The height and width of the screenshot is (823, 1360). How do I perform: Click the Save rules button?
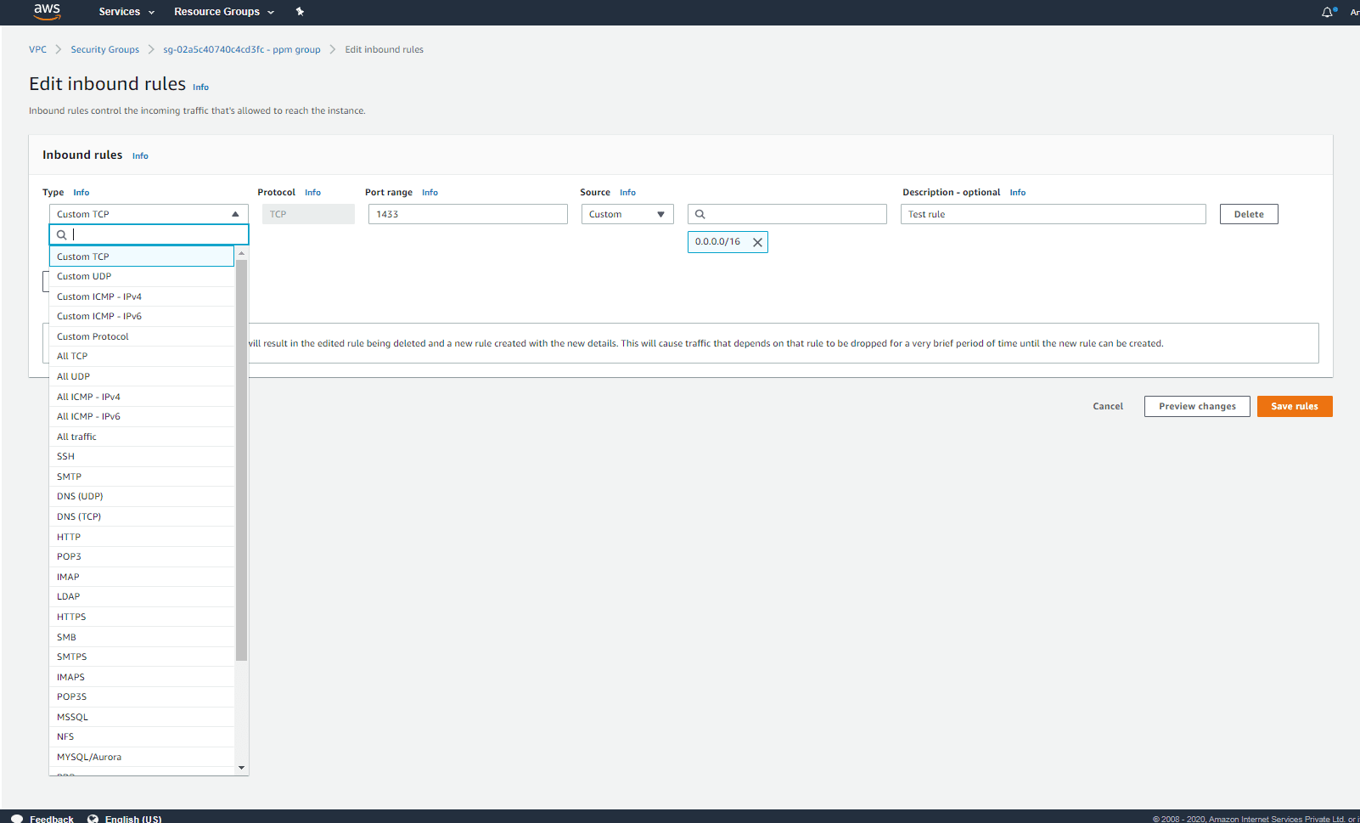point(1294,406)
